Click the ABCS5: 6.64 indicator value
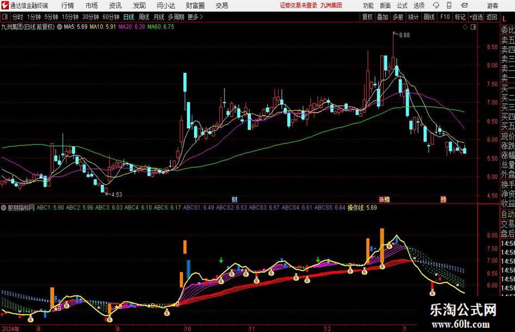 [330, 208]
